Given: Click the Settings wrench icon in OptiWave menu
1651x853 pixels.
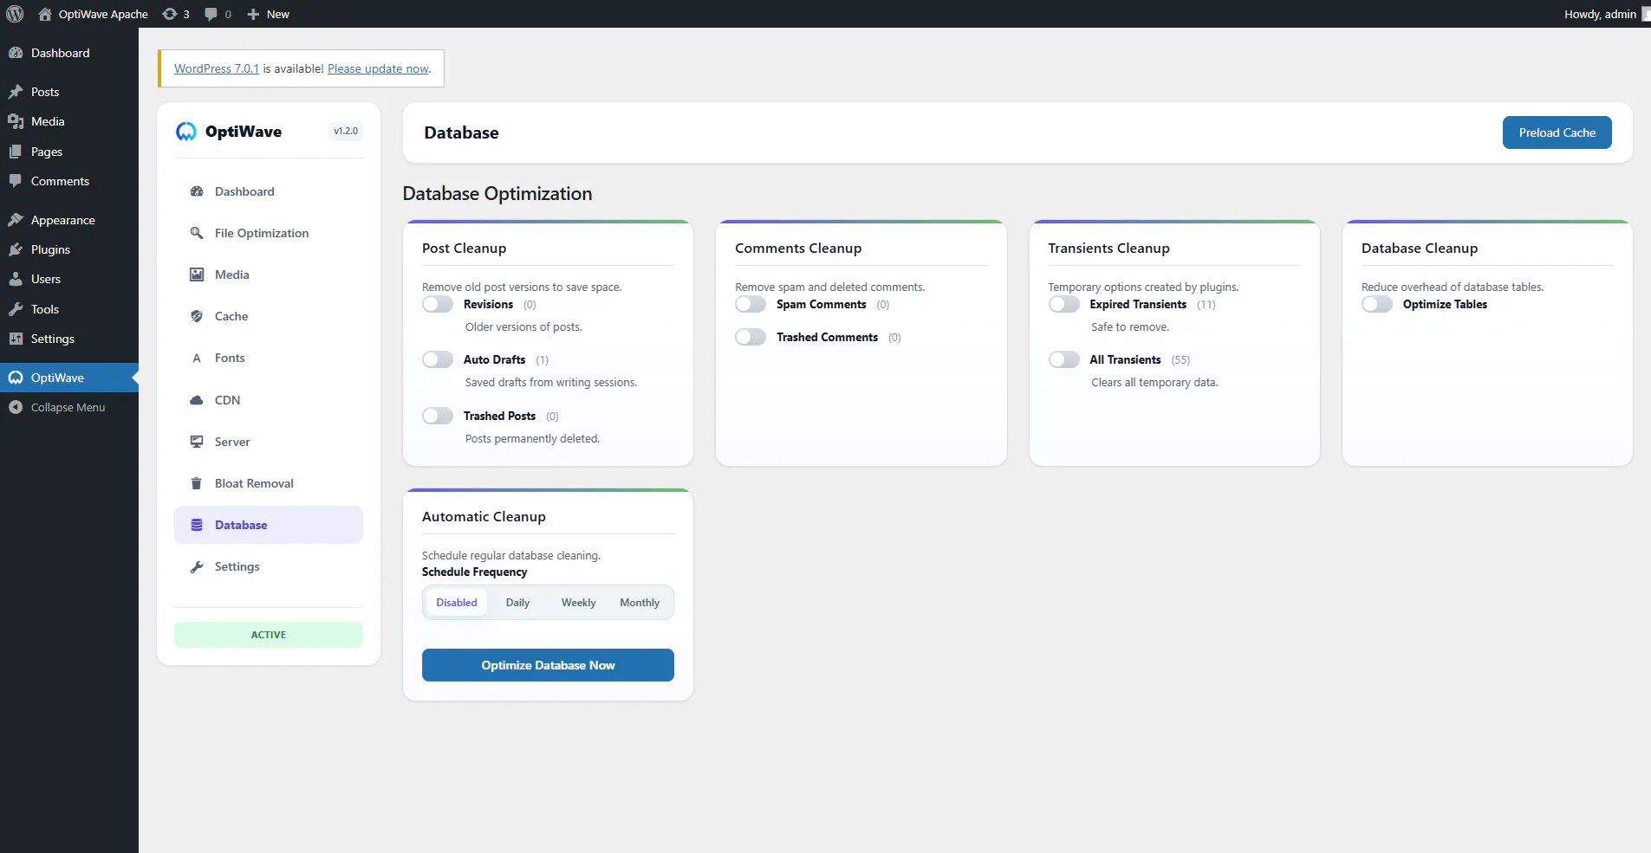Looking at the screenshot, I should click(x=197, y=566).
